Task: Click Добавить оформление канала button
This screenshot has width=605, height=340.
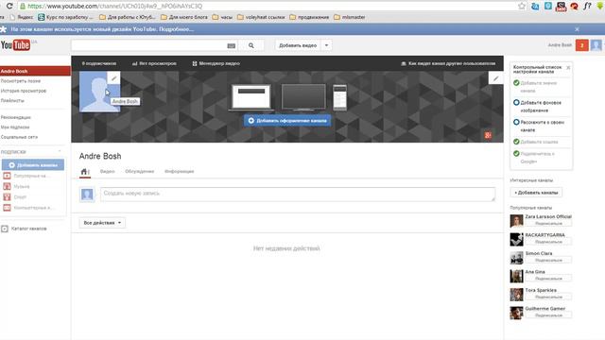Action: (287, 121)
